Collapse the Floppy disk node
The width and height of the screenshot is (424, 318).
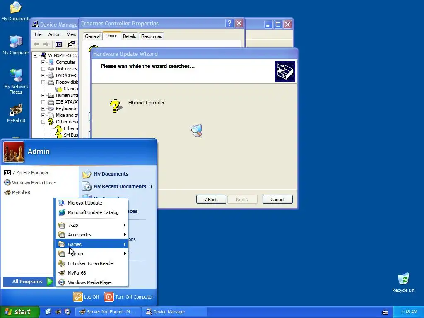coord(43,82)
